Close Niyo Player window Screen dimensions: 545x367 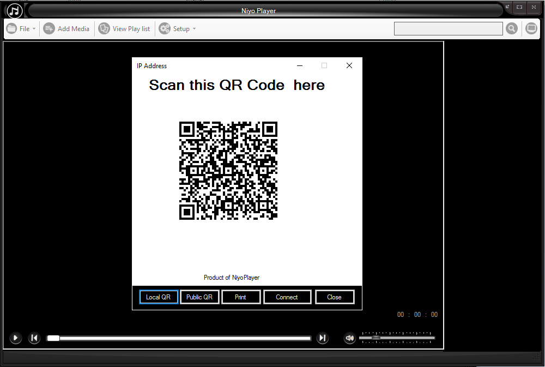(x=534, y=7)
